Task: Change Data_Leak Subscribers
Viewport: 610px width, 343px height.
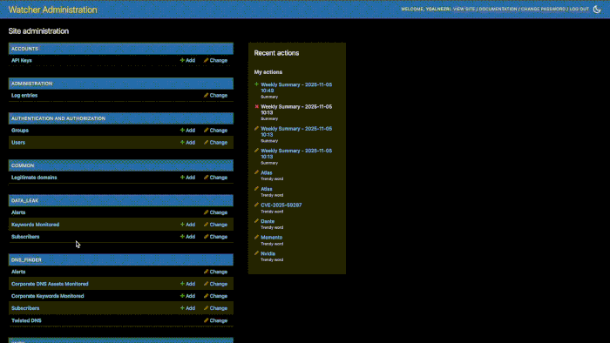Action: (x=215, y=236)
